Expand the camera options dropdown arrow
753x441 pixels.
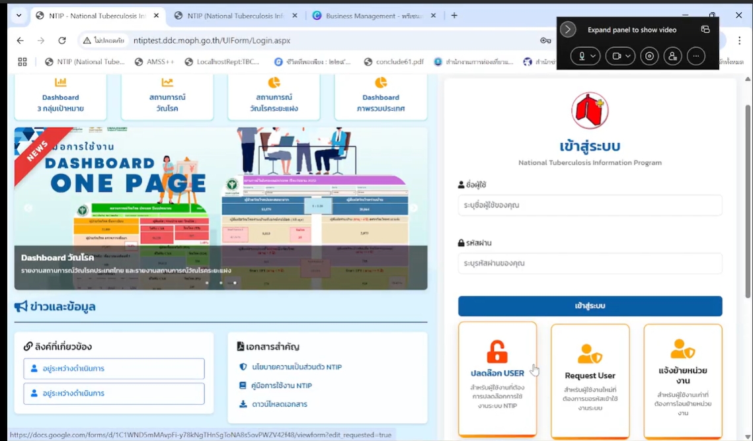click(627, 57)
